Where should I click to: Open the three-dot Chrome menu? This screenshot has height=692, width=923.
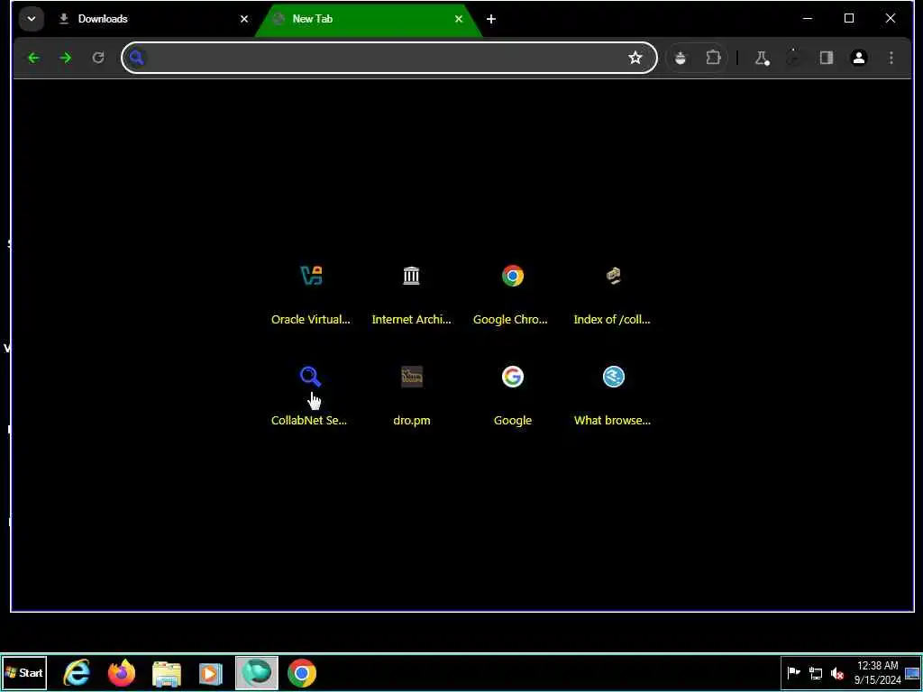click(x=891, y=58)
